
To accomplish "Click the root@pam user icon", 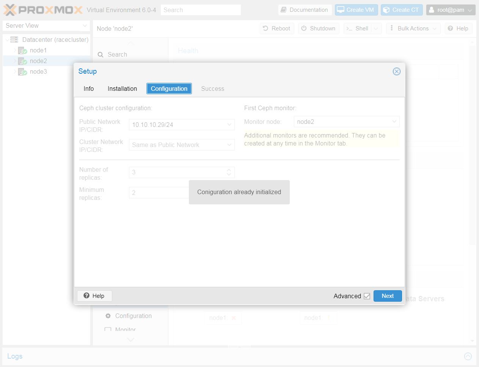I will (x=432, y=10).
